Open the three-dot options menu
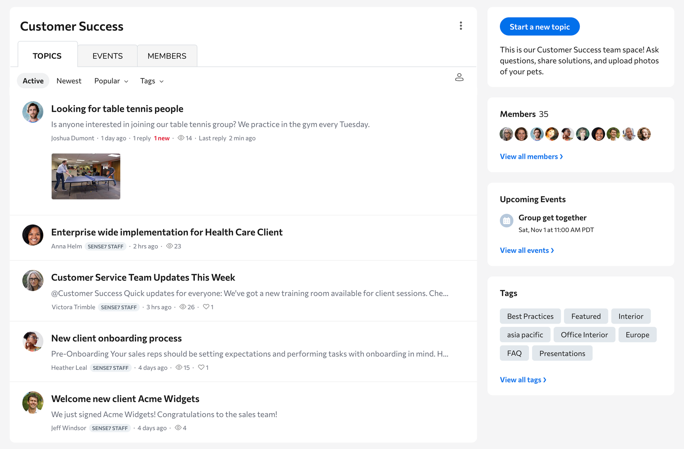Viewport: 684px width, 449px height. coord(461,26)
